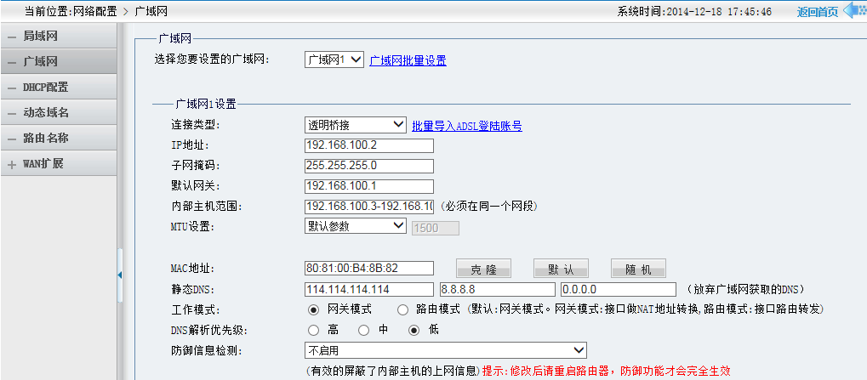The width and height of the screenshot is (867, 380).
Task: Open 广域网批量设置 link
Action: click(x=408, y=60)
